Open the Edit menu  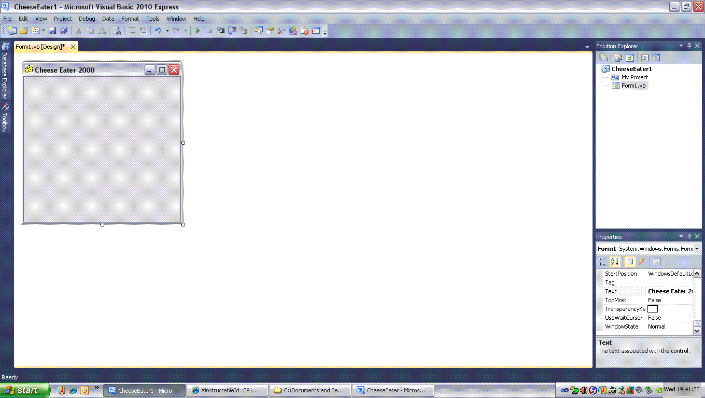click(23, 19)
